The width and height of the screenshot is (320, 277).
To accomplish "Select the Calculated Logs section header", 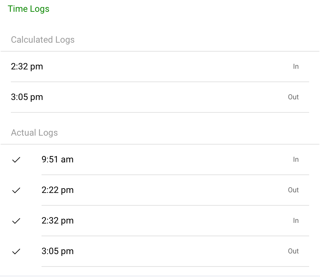I will coord(43,40).
